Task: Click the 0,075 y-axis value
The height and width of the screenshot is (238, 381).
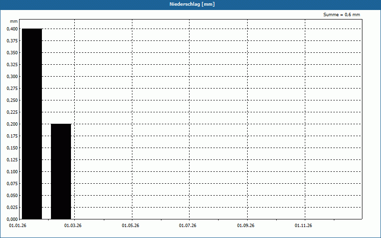Action: pos(12,184)
